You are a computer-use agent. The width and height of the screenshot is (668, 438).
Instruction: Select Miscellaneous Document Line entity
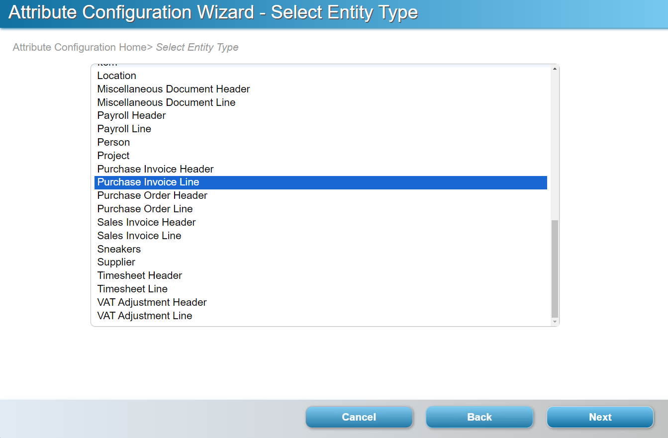coord(166,102)
